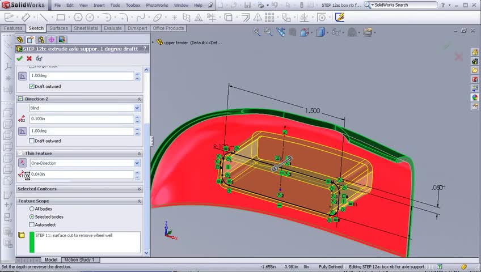Viewport: 481px width, 272px height.
Task: Open the render/display manager tab icon
Action: coord(62,40)
